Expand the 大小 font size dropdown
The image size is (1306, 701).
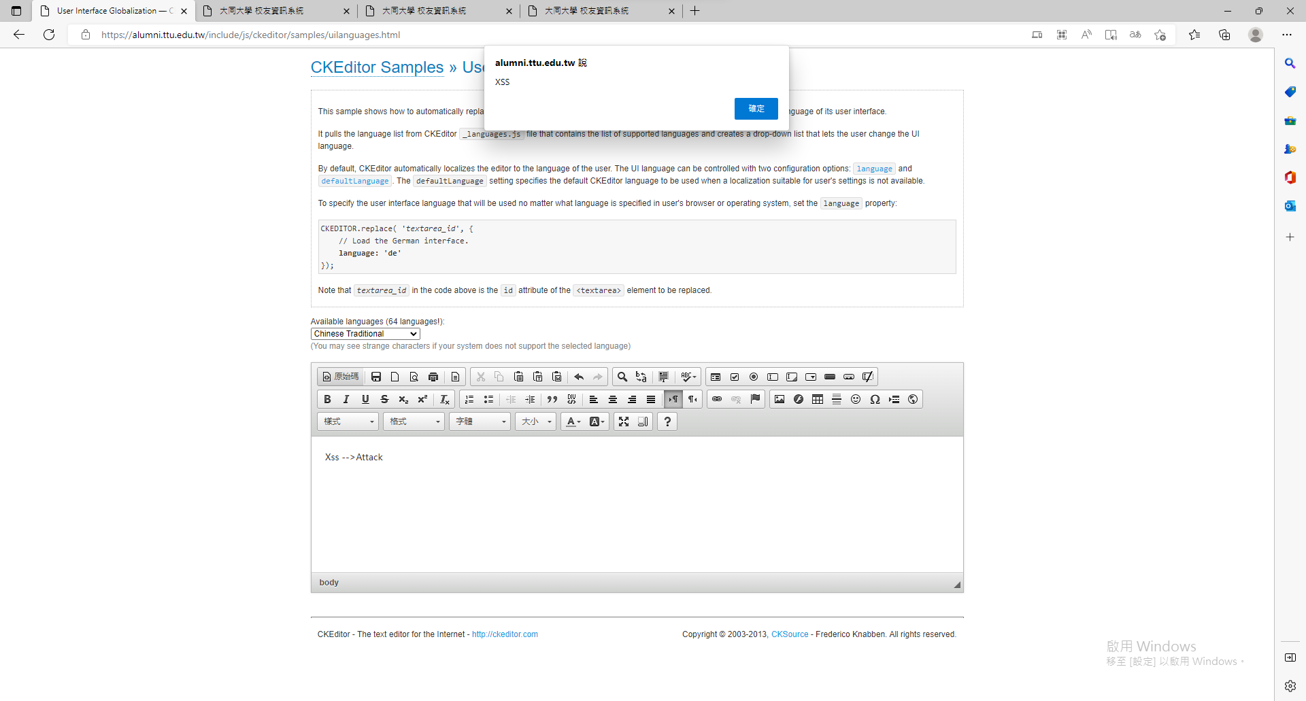coord(535,422)
